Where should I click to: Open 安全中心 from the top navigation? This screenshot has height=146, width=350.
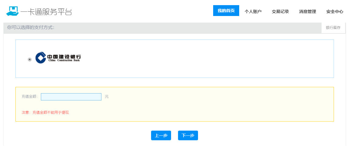point(335,11)
